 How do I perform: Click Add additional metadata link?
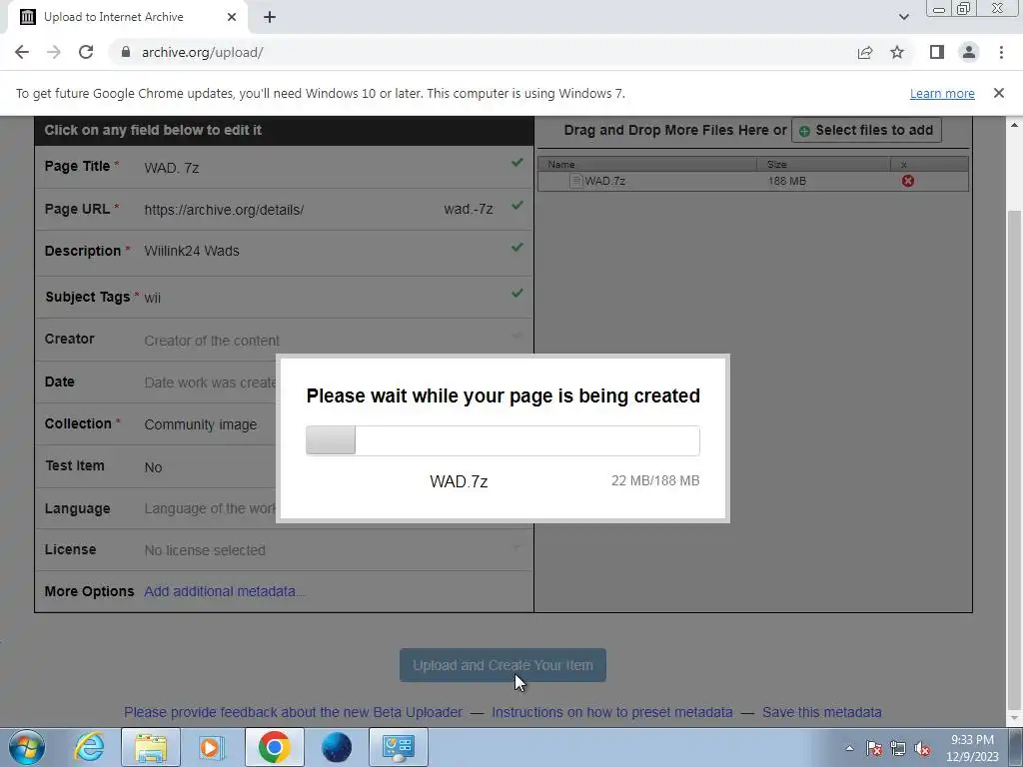pyautogui.click(x=225, y=591)
